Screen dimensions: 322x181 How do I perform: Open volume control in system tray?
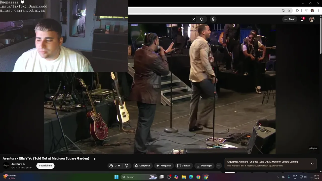click(305, 177)
